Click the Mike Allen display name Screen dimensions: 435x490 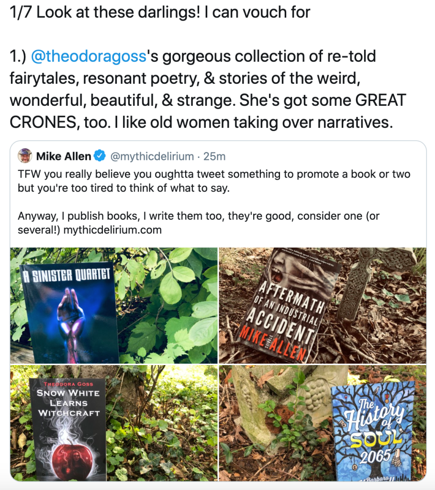[x=64, y=156]
